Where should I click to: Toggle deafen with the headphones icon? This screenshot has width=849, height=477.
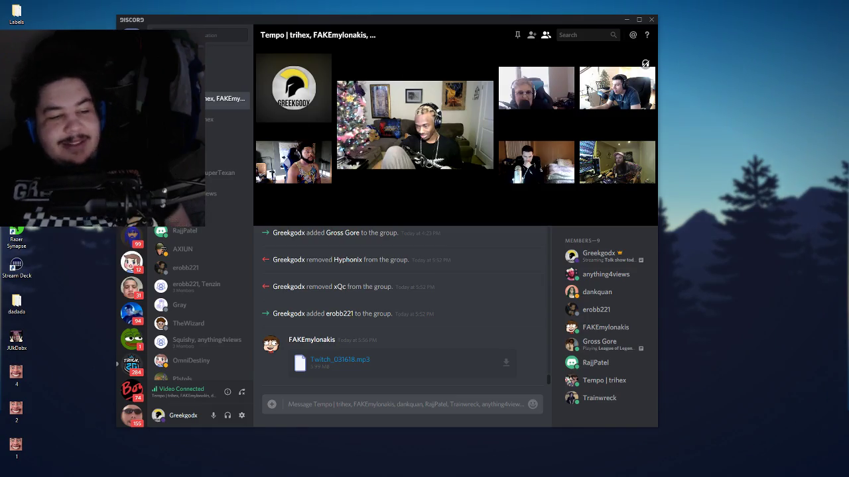tap(228, 415)
